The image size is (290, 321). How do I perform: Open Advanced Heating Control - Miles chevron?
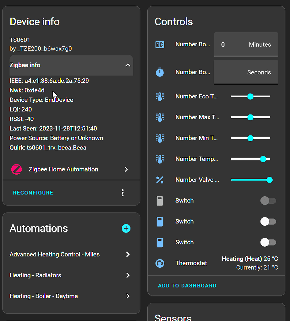pyautogui.click(x=128, y=254)
